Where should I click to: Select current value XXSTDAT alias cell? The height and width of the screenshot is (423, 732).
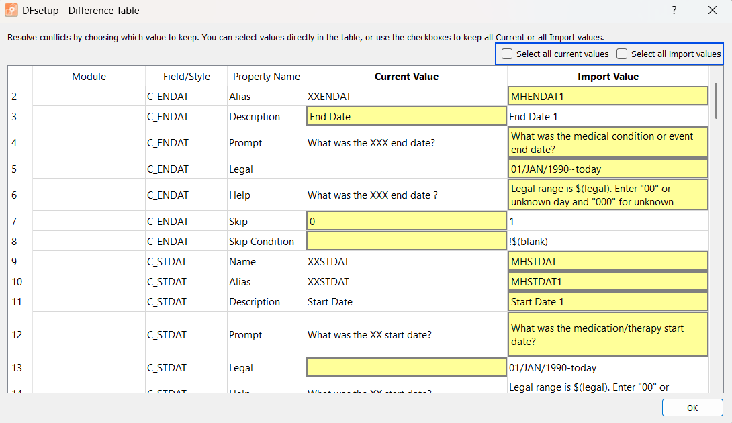pyautogui.click(x=406, y=281)
